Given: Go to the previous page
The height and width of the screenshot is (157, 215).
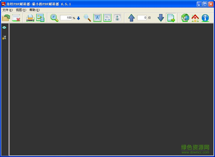Looking at the screenshot, I should tap(131, 18).
